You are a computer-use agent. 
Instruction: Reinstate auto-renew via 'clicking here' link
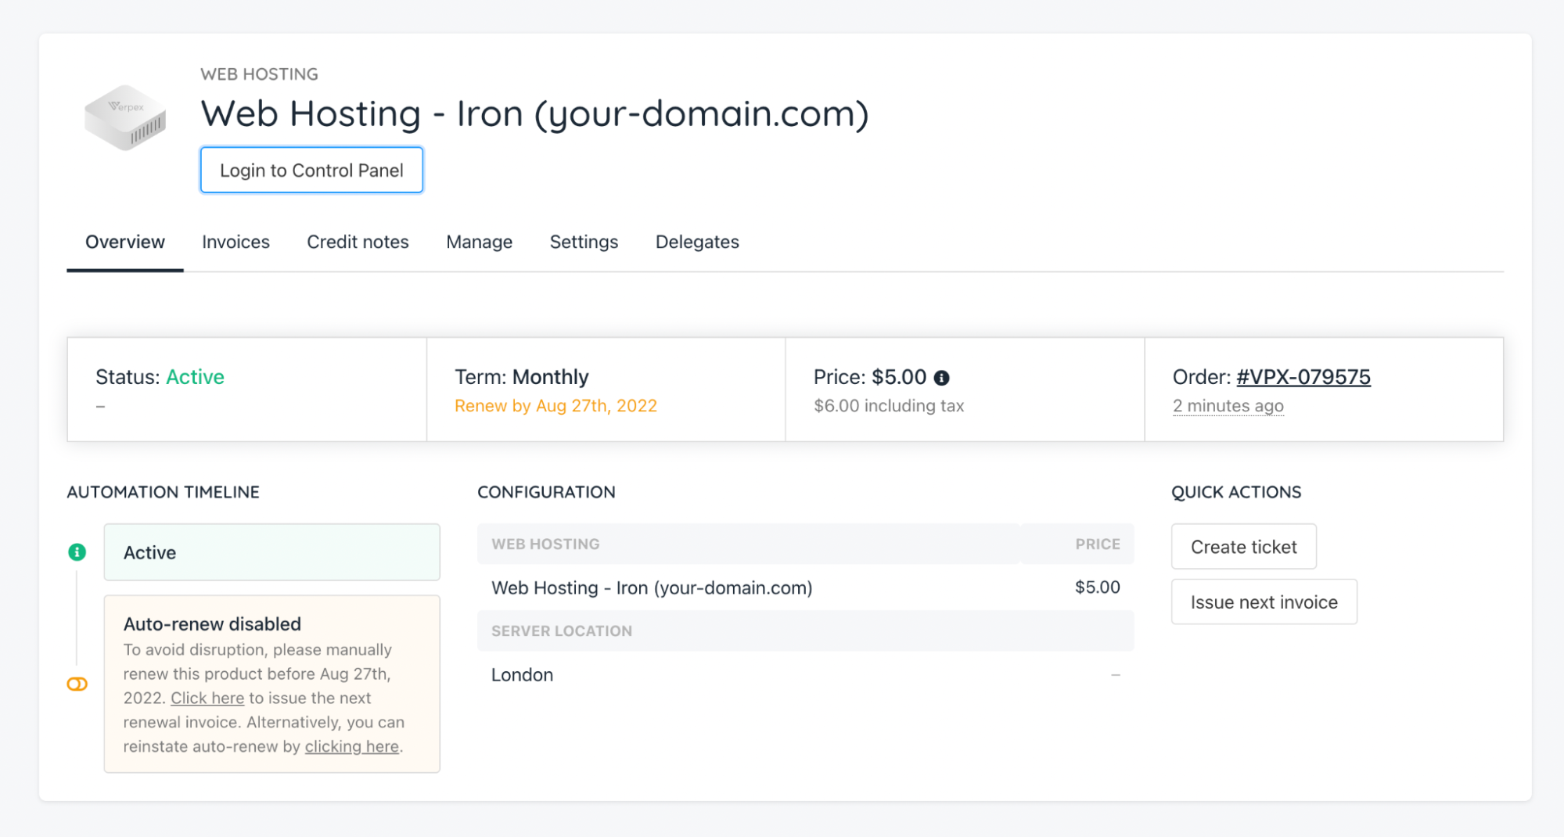point(351,746)
